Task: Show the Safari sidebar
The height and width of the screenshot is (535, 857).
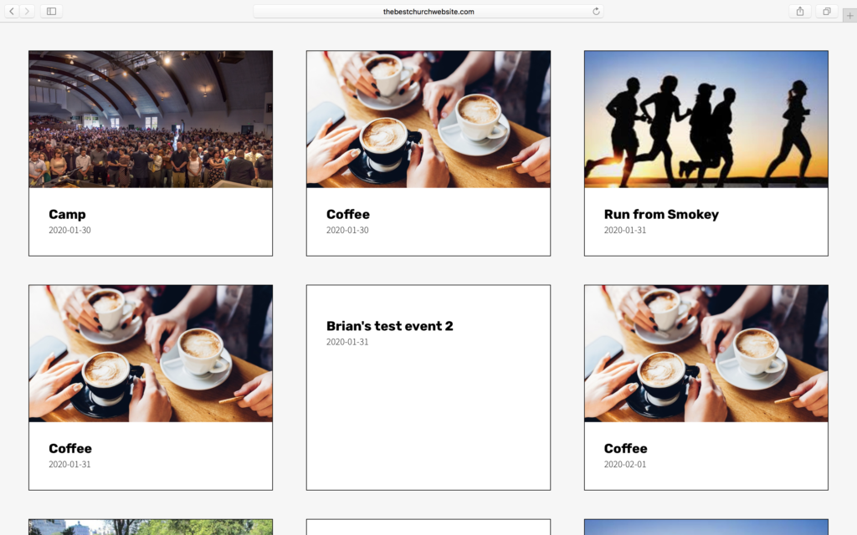Action: 51,11
